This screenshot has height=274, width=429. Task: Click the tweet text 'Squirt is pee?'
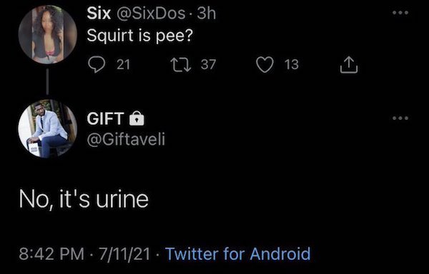pyautogui.click(x=140, y=36)
